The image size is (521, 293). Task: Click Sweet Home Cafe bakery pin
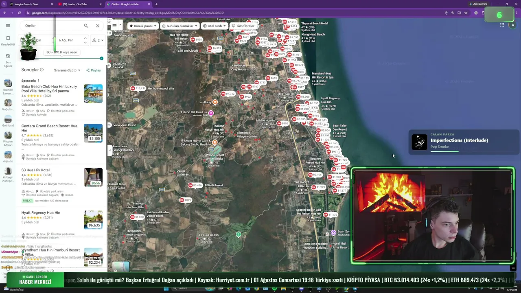pos(215,142)
